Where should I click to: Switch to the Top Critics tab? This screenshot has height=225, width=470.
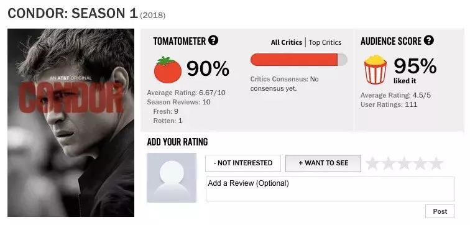tap(325, 42)
